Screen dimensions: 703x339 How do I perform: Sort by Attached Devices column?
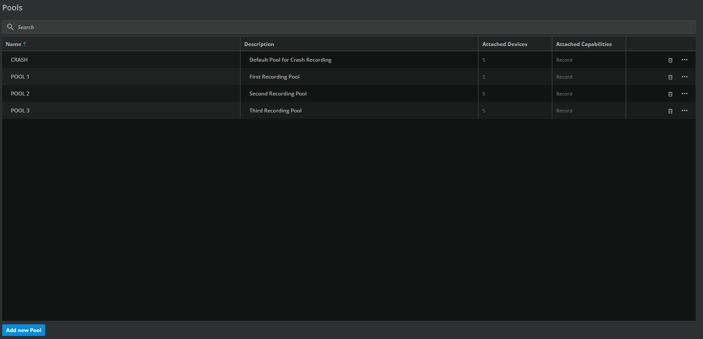505,44
